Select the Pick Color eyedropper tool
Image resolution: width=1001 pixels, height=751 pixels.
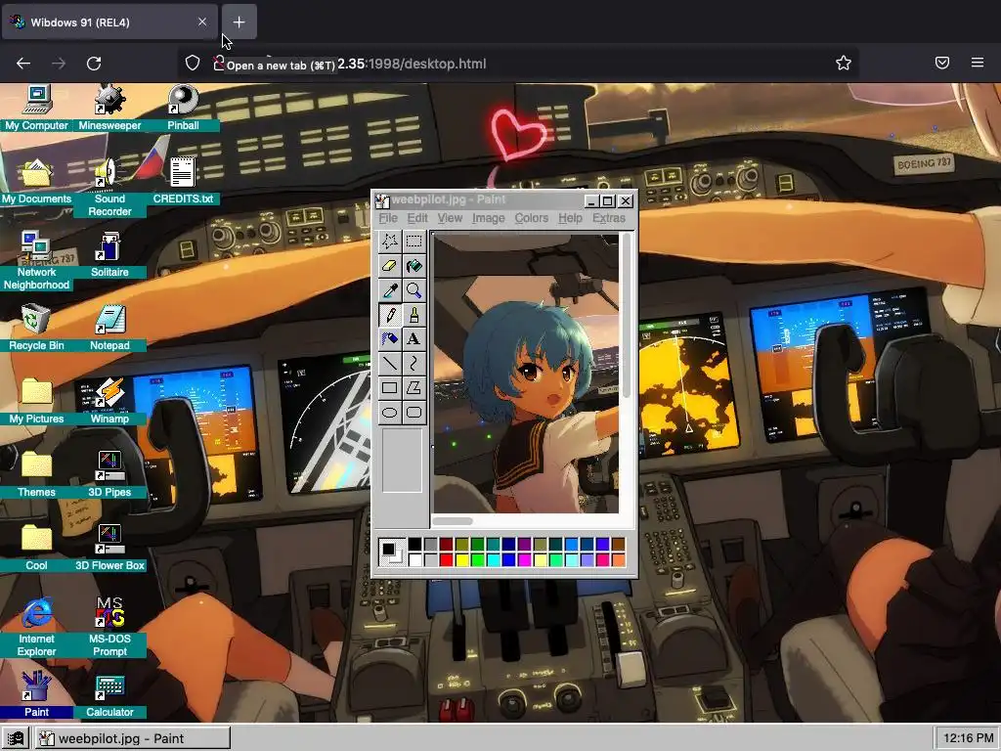pos(389,289)
